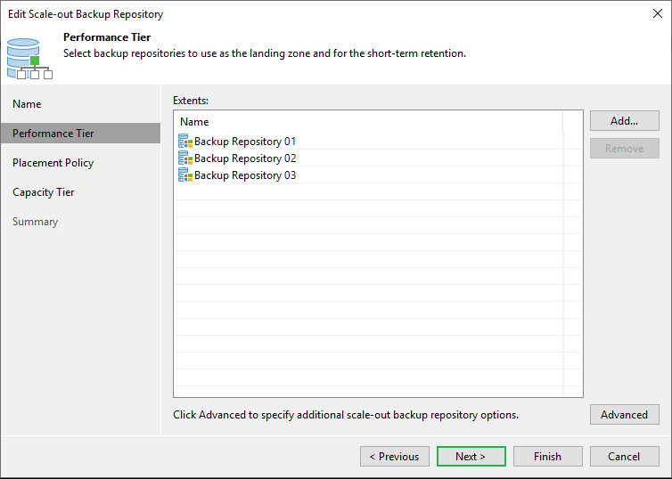Open the Placement Policy step
This screenshot has width=672, height=479.
point(53,163)
